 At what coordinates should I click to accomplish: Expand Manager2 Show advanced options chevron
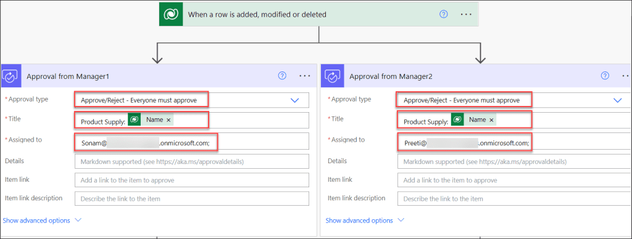point(401,221)
